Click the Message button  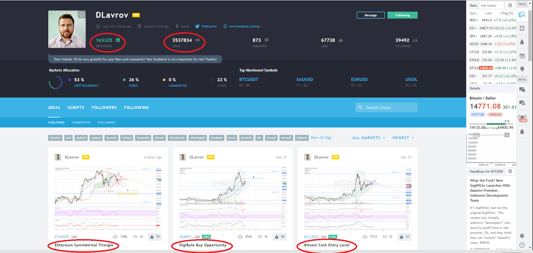pos(370,15)
